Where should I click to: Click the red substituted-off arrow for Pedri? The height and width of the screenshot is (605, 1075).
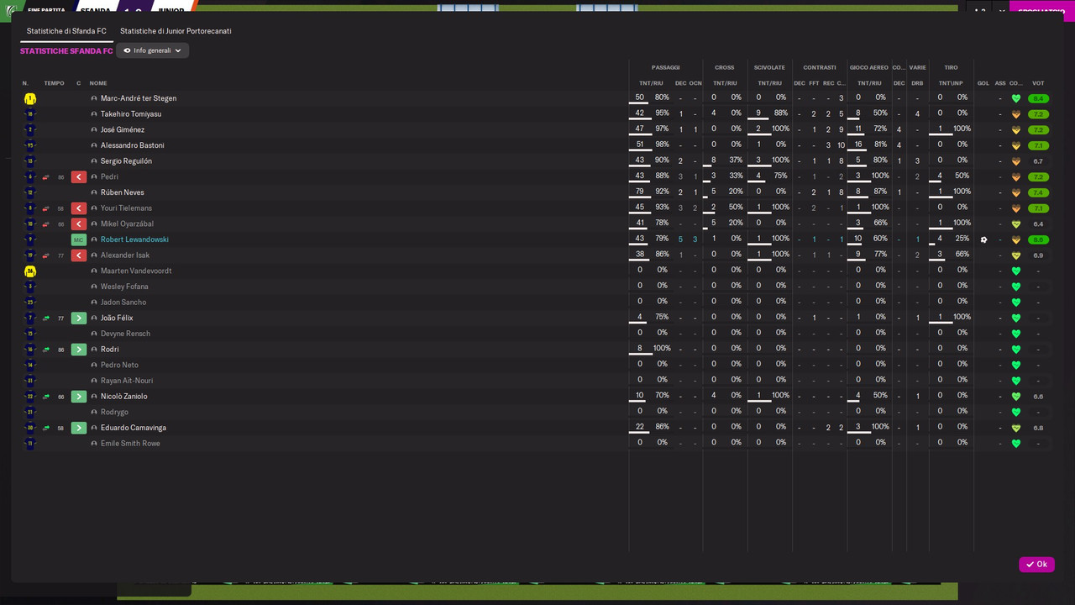coord(79,177)
